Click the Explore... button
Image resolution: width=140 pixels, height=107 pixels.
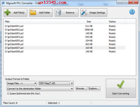pyautogui.click(x=94, y=88)
